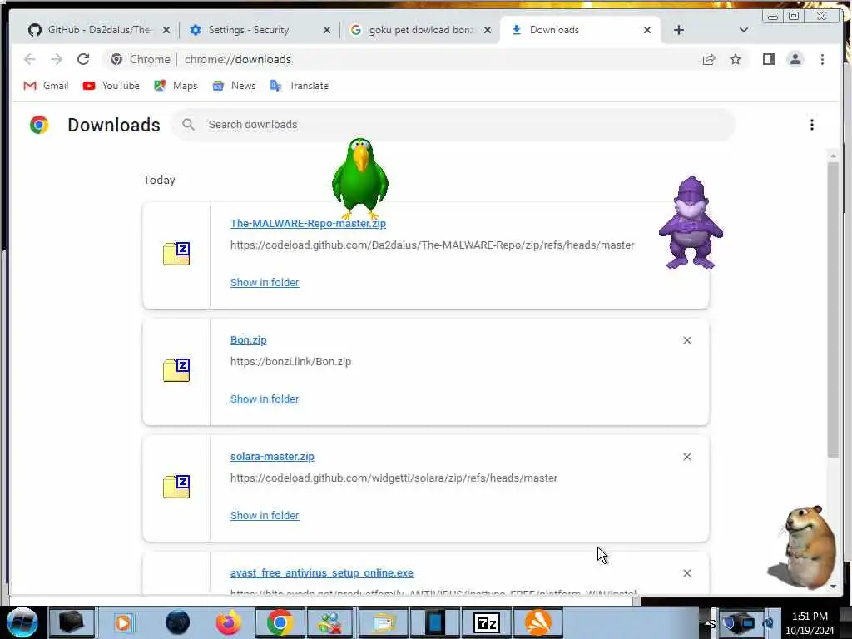Remove solara-master.zip from the list
Screen dimensions: 852x639
tap(687, 457)
